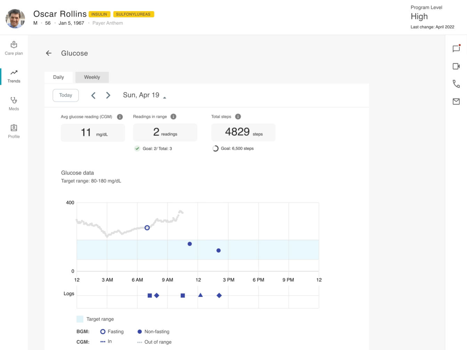Start a video call with patient
467x350 pixels.
(456, 66)
